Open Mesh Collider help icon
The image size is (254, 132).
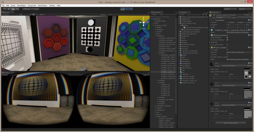pyautogui.click(x=249, y=47)
